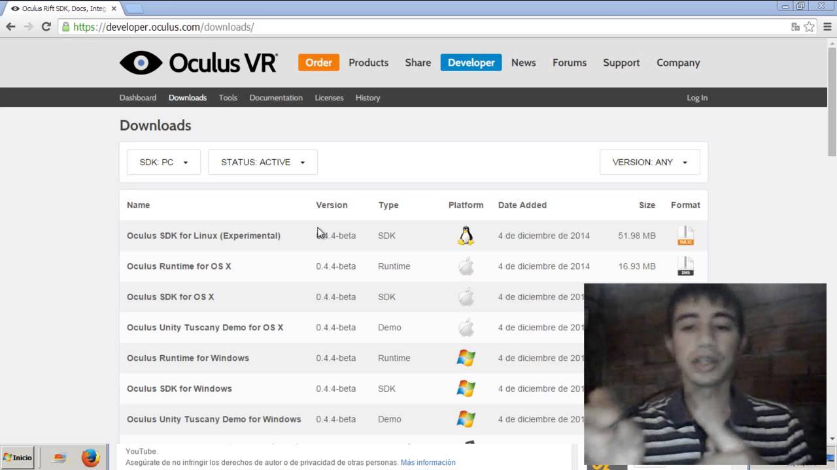Screen dimensions: 837x470
Task: Click Apple icon in Tuscany Demo for OS X row
Action: (466, 328)
